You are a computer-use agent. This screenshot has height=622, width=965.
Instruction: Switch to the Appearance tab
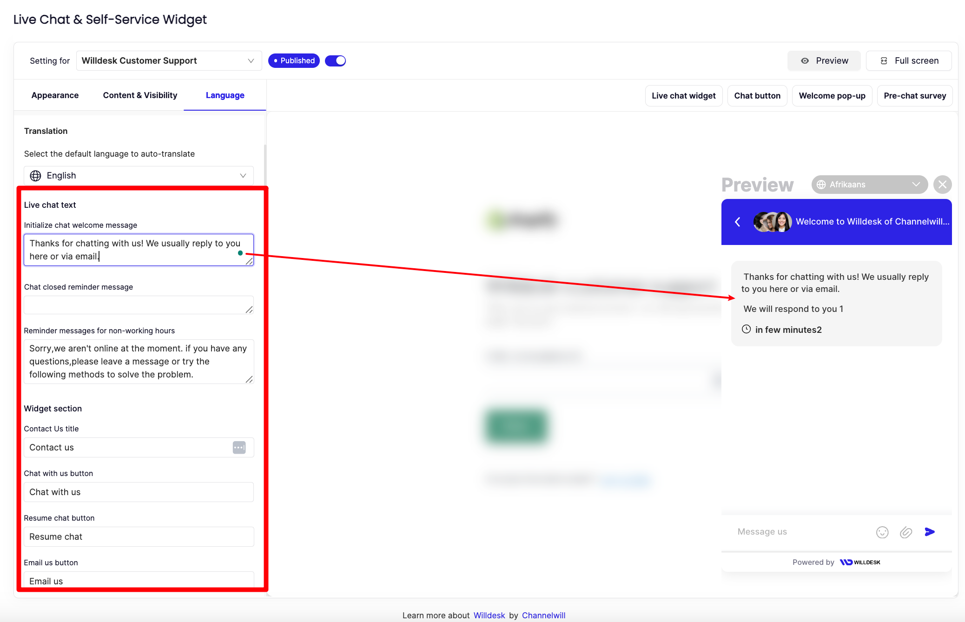55,95
